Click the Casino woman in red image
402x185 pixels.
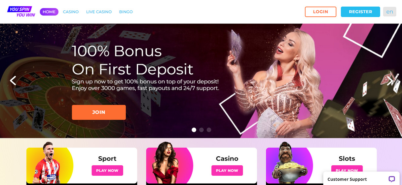[164, 163]
